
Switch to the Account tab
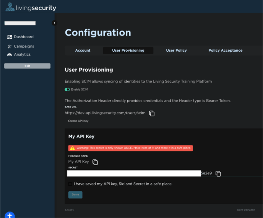pyautogui.click(x=83, y=50)
